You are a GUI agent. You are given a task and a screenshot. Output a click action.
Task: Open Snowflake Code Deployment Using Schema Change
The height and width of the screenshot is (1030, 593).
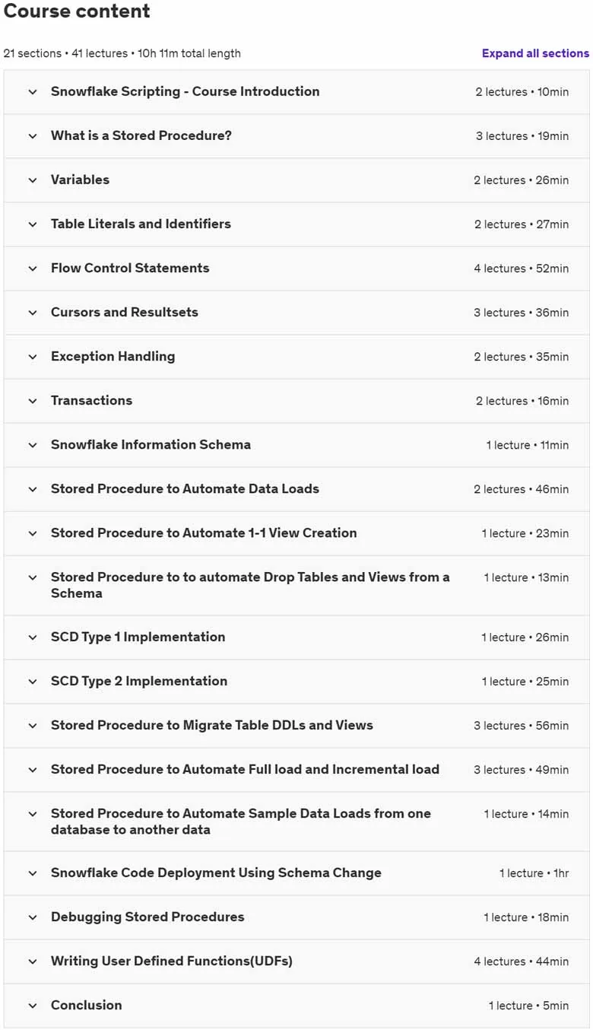pos(296,873)
